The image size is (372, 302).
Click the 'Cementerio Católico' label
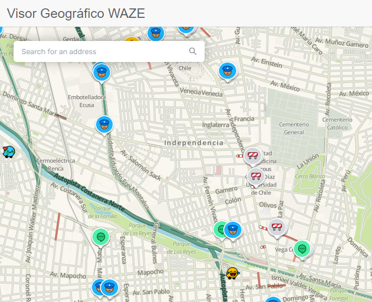[x=337, y=123]
